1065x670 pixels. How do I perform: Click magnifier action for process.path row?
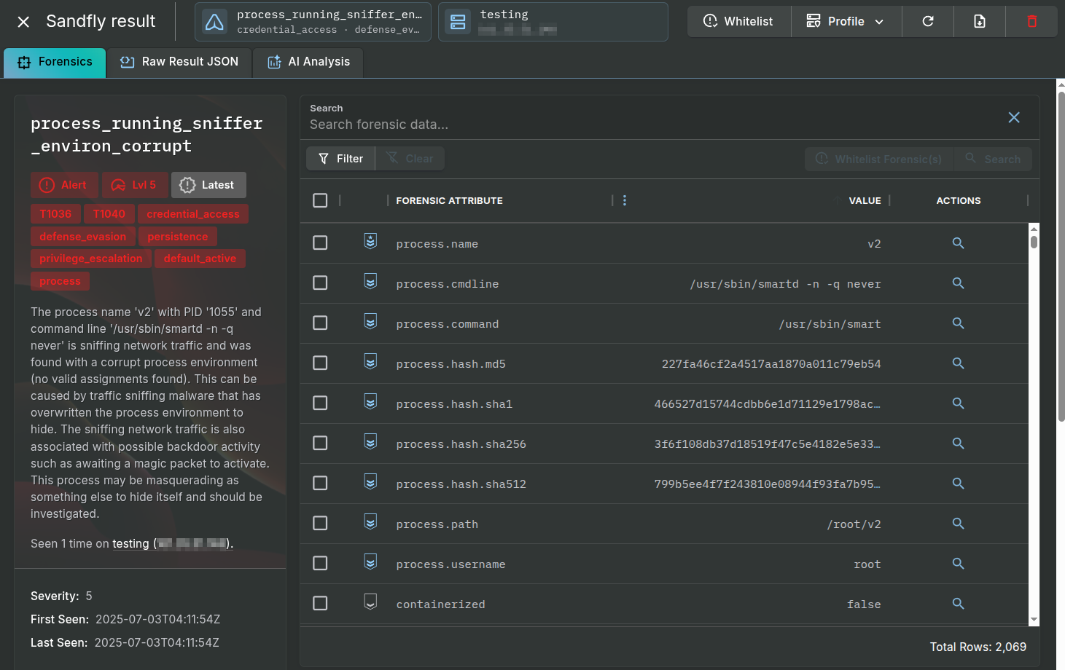(958, 524)
